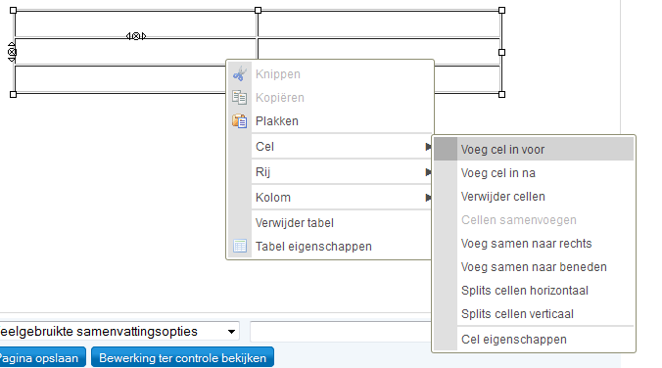
Task: Click the Tabel eigenschappen table icon
Action: [x=240, y=246]
